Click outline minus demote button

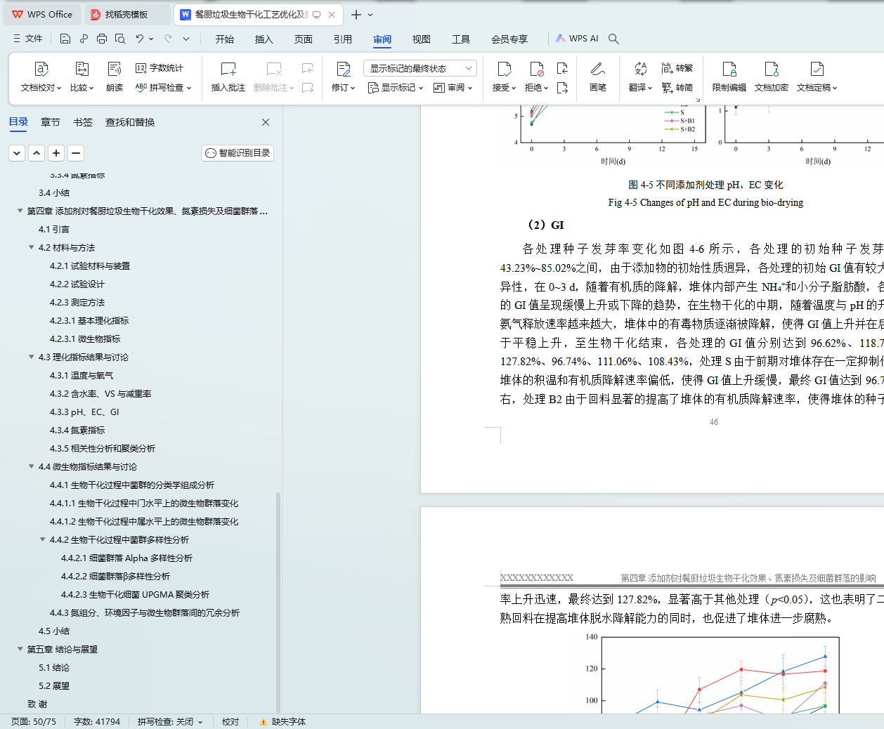[77, 153]
